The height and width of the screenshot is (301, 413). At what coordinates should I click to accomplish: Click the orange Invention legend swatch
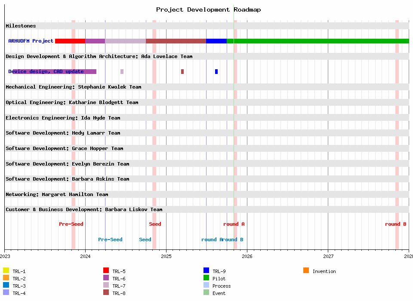point(306,270)
